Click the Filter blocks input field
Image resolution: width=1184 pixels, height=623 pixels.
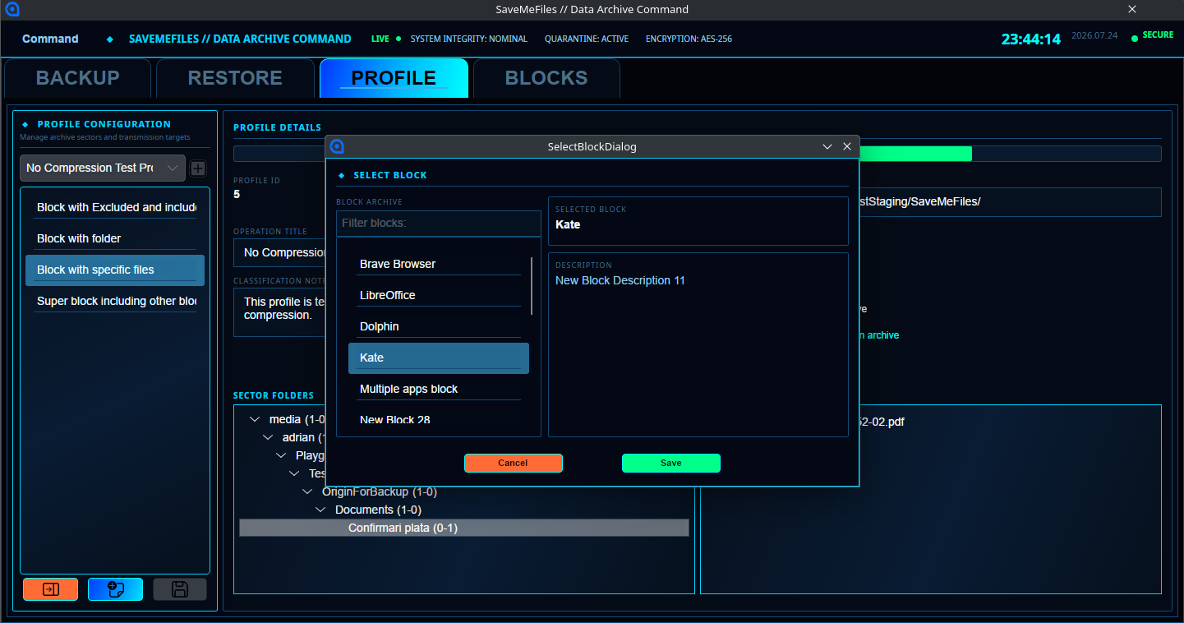(439, 224)
